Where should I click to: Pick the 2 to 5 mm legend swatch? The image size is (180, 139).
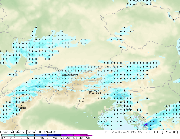(24, 135)
